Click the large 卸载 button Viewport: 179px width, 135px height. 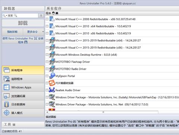click(23, 23)
